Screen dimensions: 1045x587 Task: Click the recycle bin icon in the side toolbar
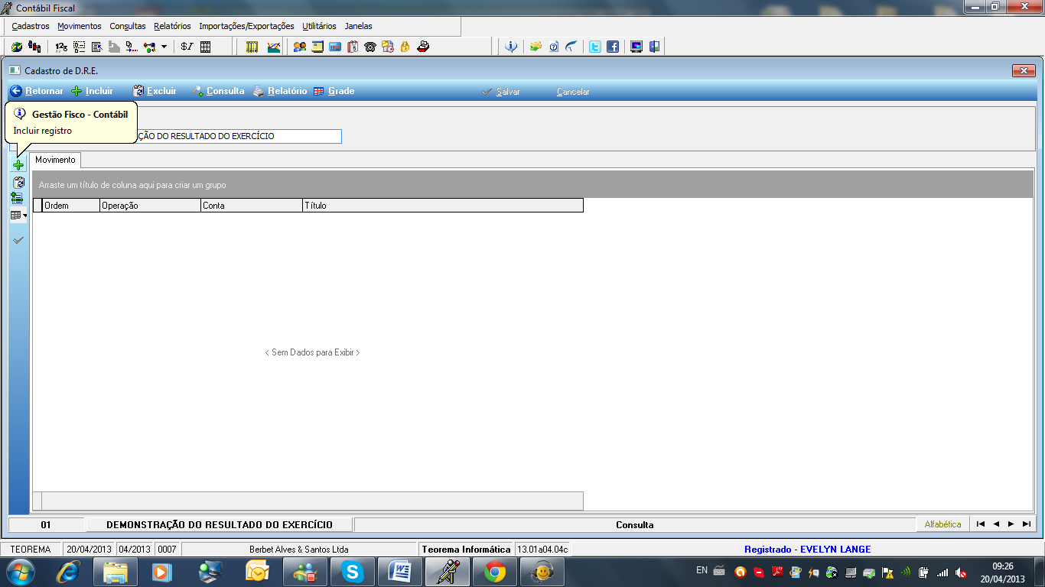pos(18,182)
